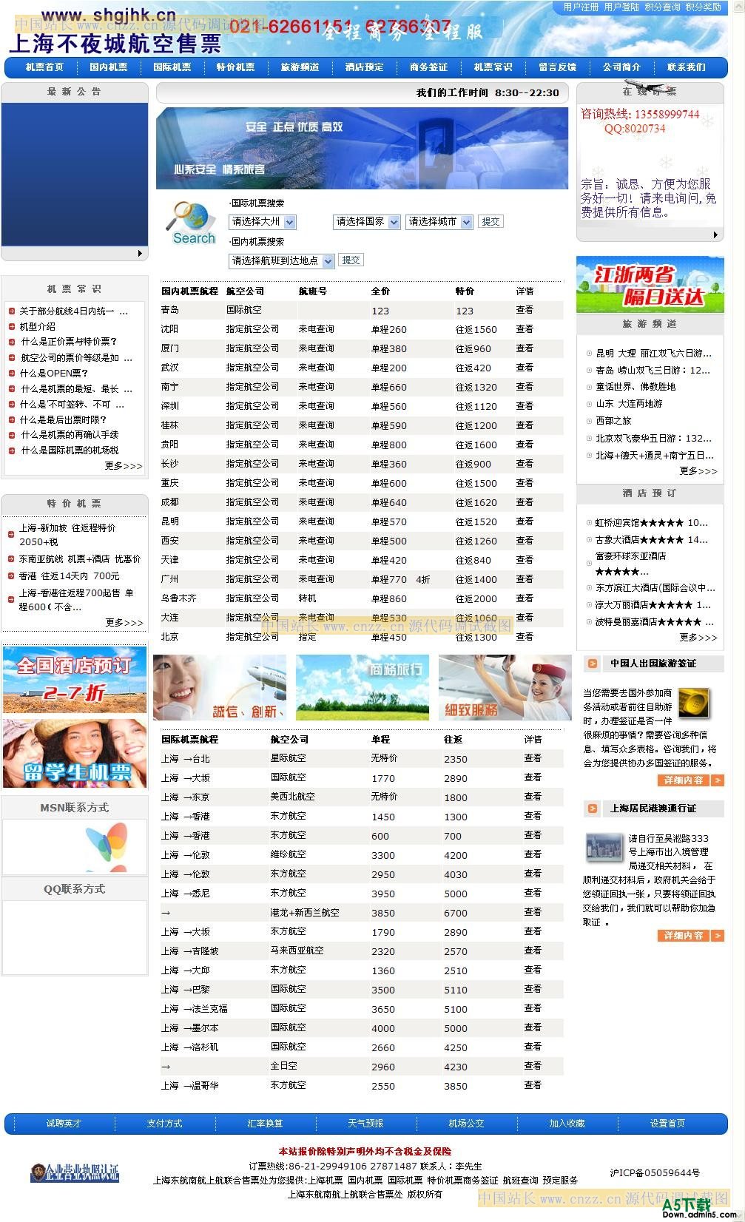Image resolution: width=745 pixels, height=1222 pixels.
Task: Click 查看 for 上海→温哥华 flight
Action: [x=533, y=1085]
